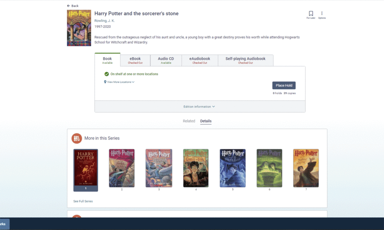Open the Options three-dot menu
This screenshot has width=384, height=230.
point(322,15)
